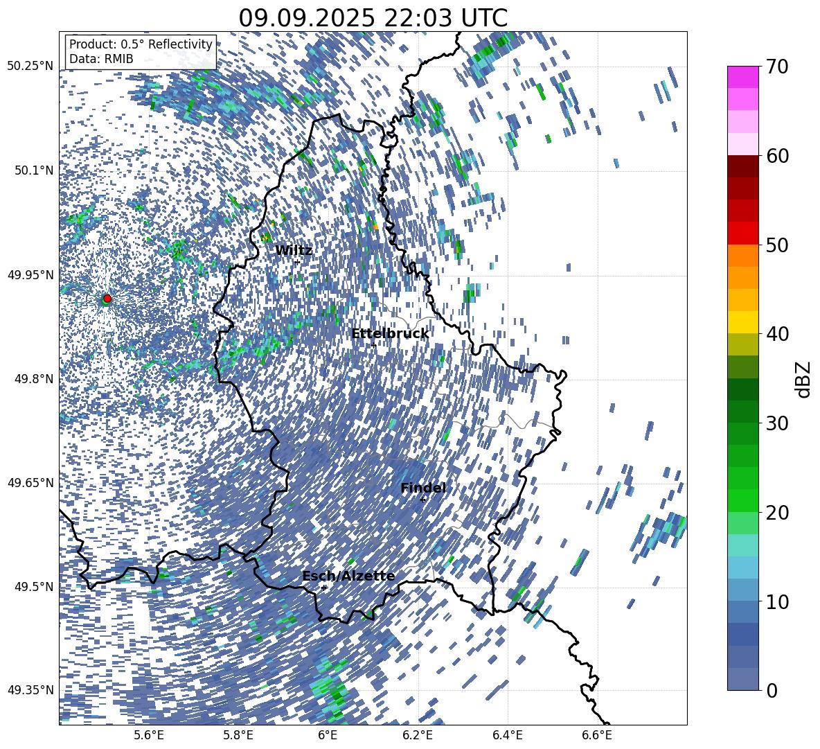Click the 5.6°E longitude tick label
Viewport: 820px width, 749px height.
click(149, 736)
